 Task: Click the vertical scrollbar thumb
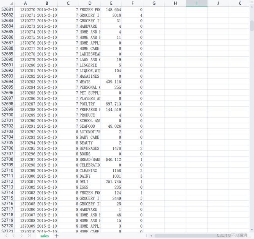point(252,26)
